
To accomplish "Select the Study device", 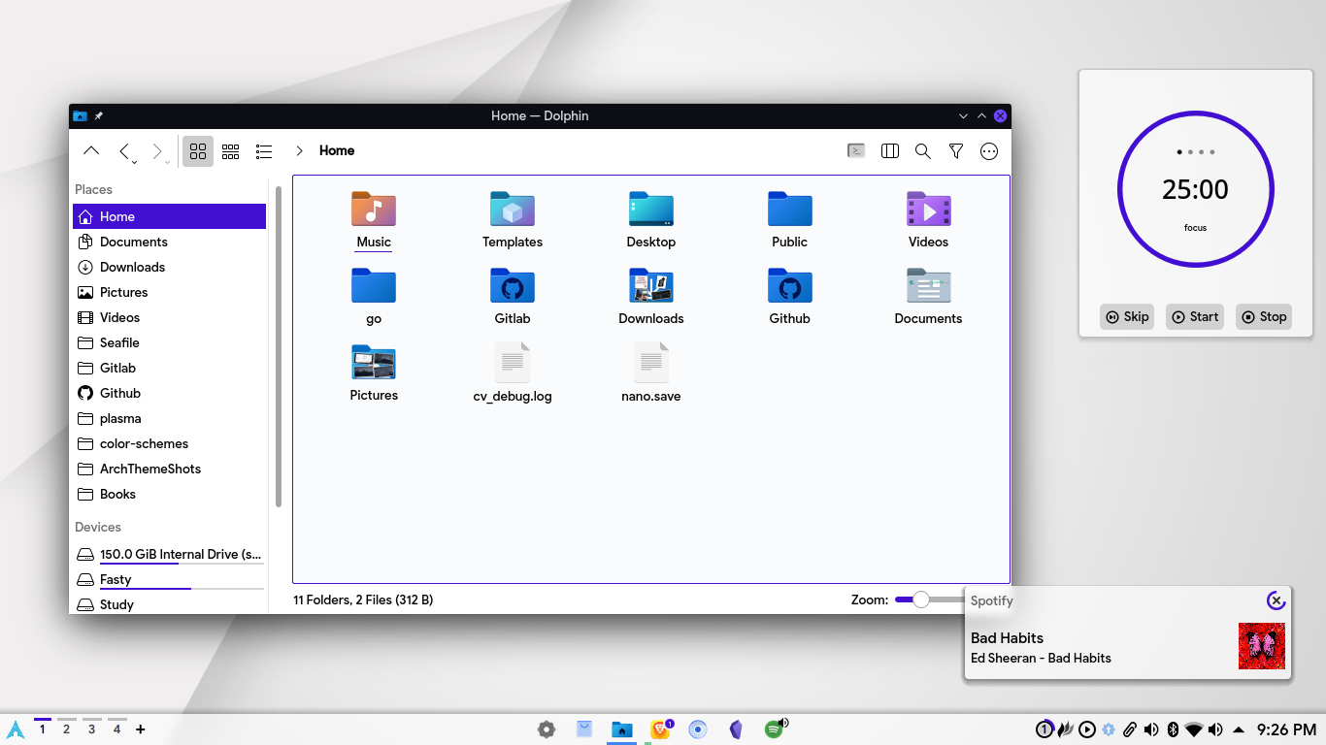I will coord(169,604).
